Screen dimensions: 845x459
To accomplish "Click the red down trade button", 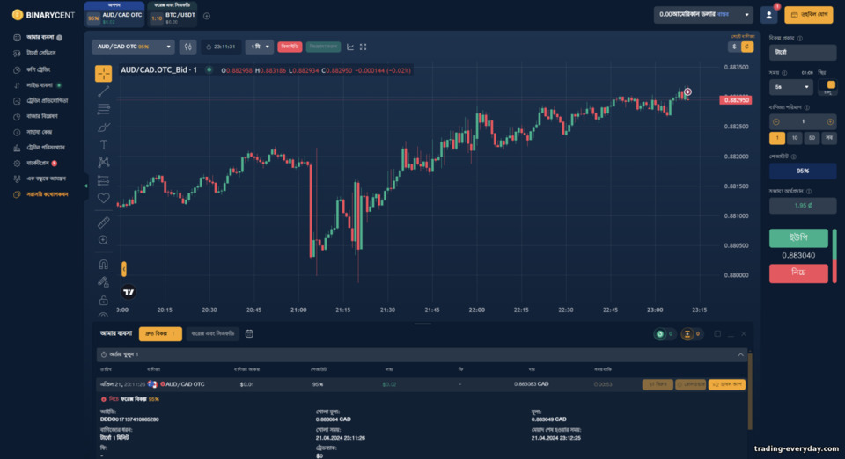I will (798, 273).
